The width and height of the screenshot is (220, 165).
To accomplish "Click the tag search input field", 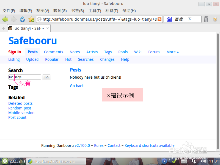I will (25, 77).
